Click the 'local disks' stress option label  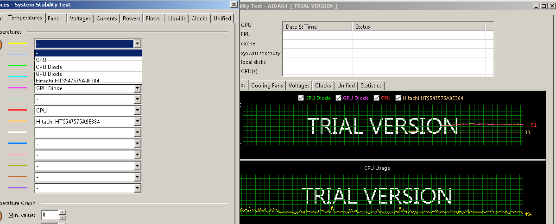(x=253, y=62)
